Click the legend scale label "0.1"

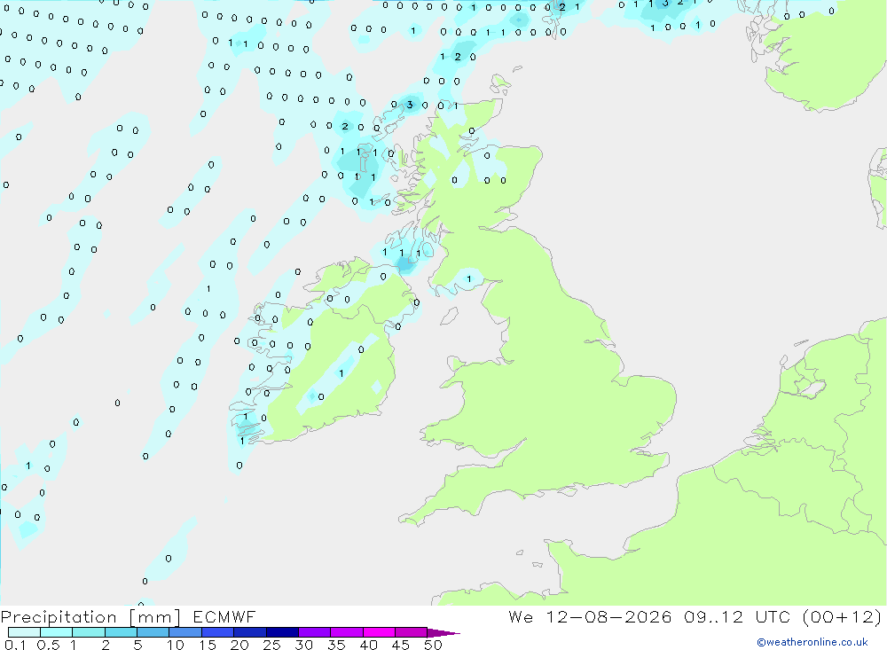point(15,645)
